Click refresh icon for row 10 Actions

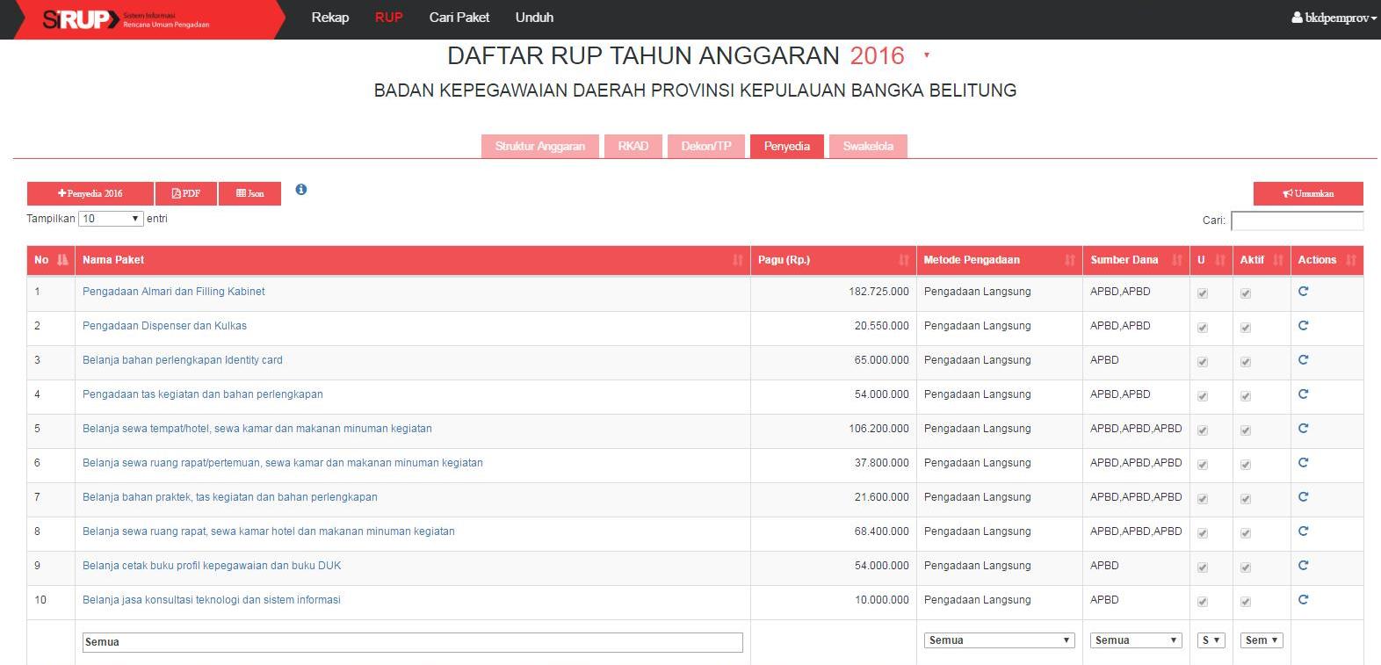tap(1303, 600)
